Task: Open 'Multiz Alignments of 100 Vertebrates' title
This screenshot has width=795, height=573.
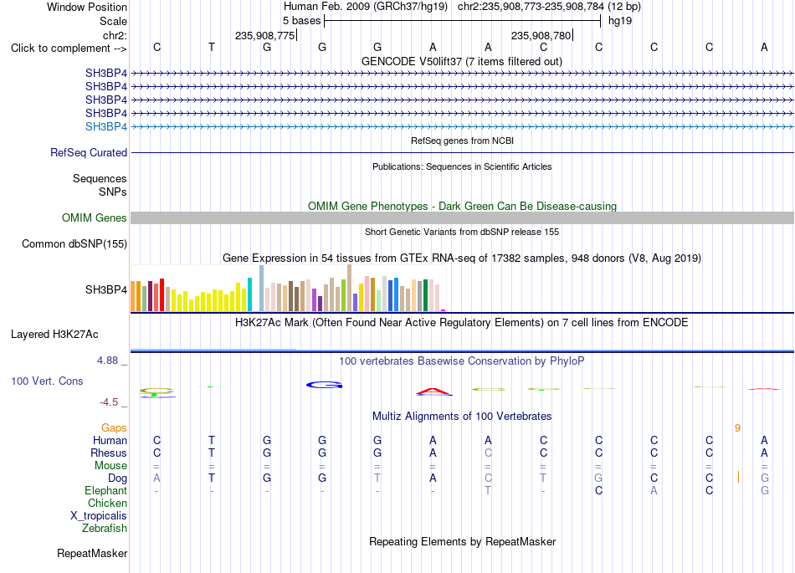Action: coord(462,417)
